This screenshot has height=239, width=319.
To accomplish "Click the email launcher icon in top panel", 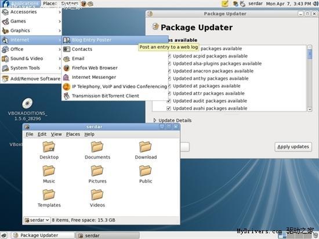I will coord(90,3).
